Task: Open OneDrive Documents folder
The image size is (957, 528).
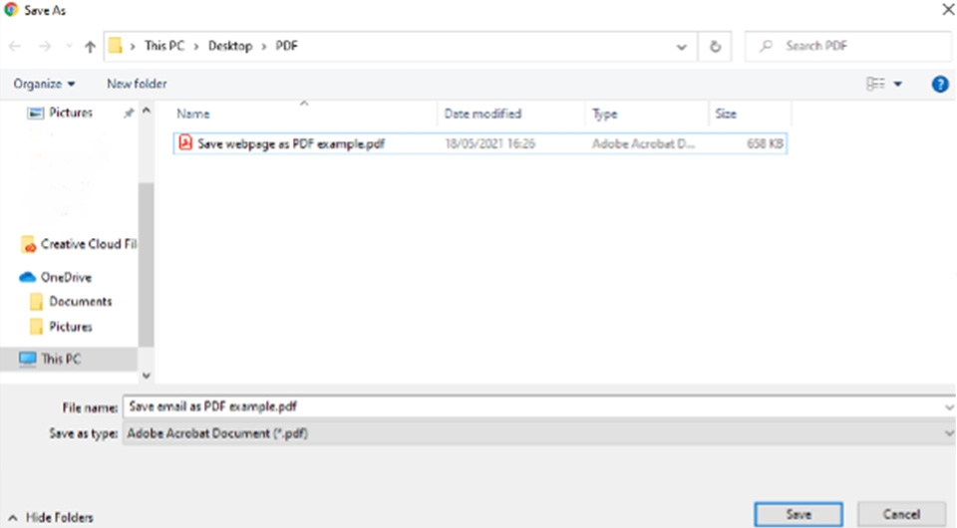Action: 71,302
